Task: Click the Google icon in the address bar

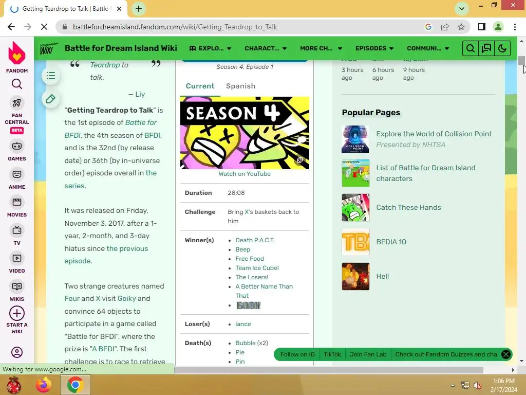Action: (x=428, y=27)
